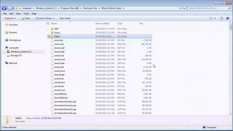Select the anim4.idx file name
Screen dimensions: 233x131
pos(59,79)
